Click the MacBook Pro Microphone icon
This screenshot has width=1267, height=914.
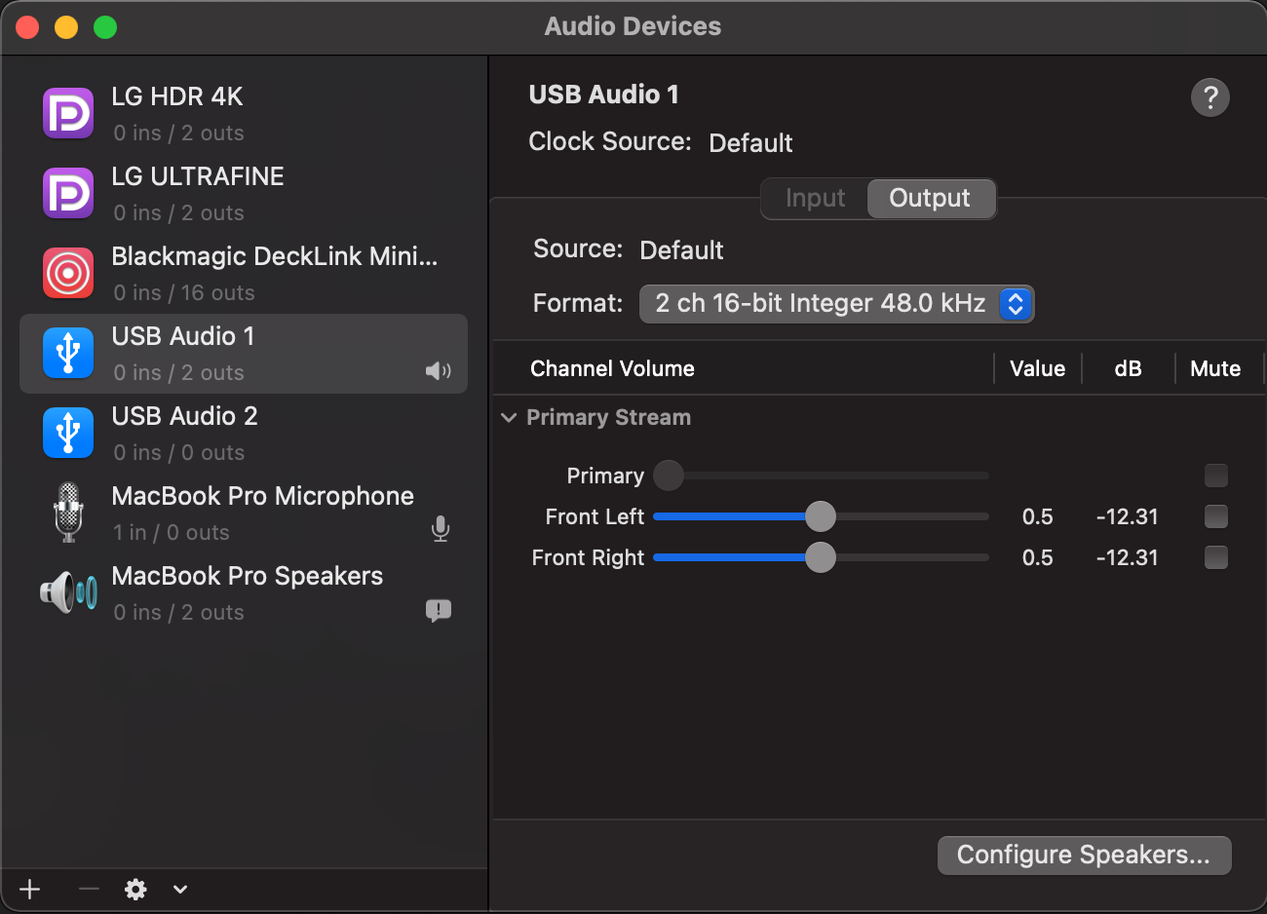[68, 514]
